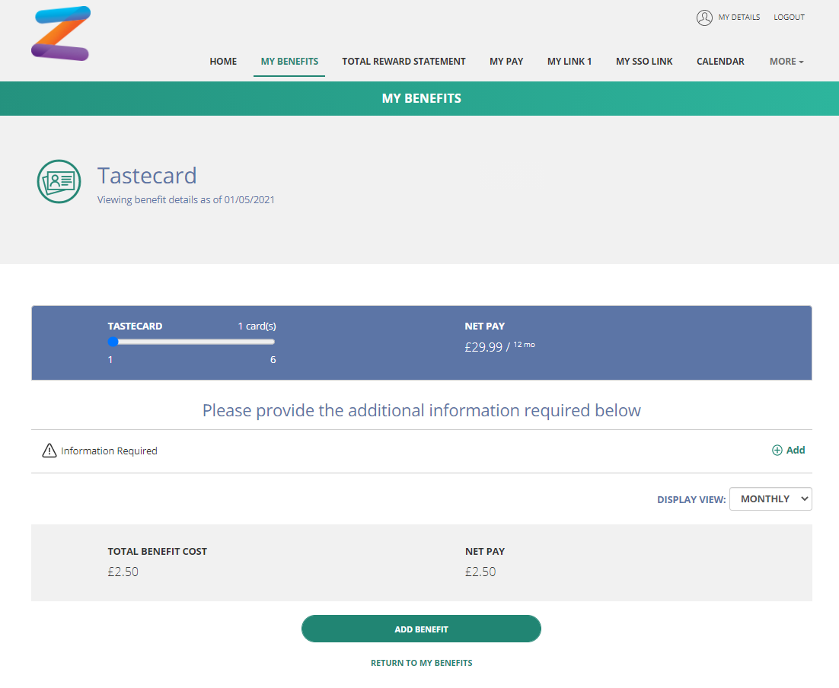Click the Tastecard cards slider handle
Image resolution: width=839 pixels, height=688 pixels.
(113, 342)
